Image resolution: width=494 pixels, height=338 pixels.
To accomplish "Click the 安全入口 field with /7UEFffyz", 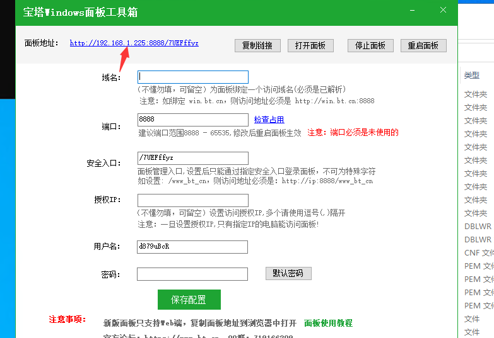I will tap(193, 158).
